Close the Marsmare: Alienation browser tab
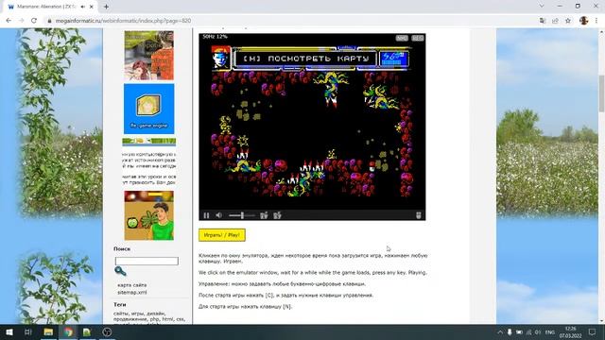The height and width of the screenshot is (340, 605). [x=92, y=7]
